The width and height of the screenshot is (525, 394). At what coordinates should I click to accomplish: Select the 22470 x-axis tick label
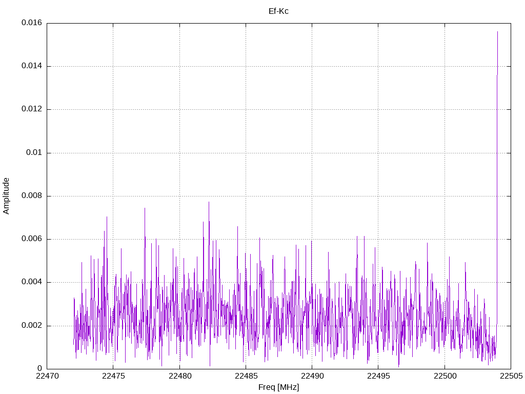pyautogui.click(x=47, y=376)
